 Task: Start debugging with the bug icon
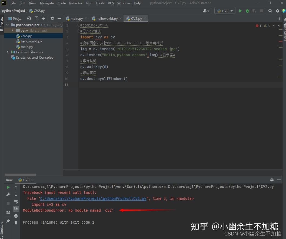247,11
